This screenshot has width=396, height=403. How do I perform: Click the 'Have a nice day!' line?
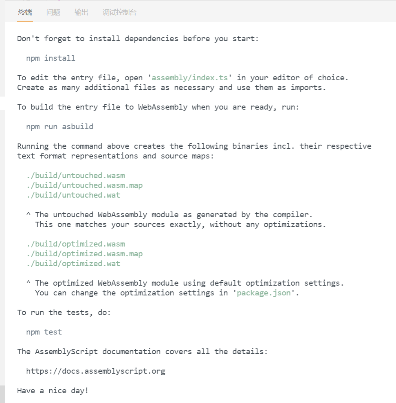[53, 391]
